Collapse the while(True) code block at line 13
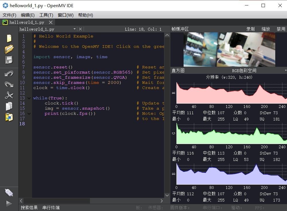 point(29,98)
